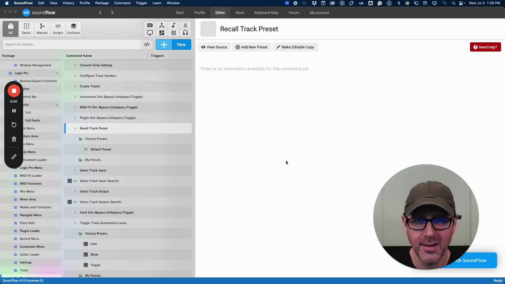
Task: Open the pencil annotation tool
Action: click(x=14, y=157)
